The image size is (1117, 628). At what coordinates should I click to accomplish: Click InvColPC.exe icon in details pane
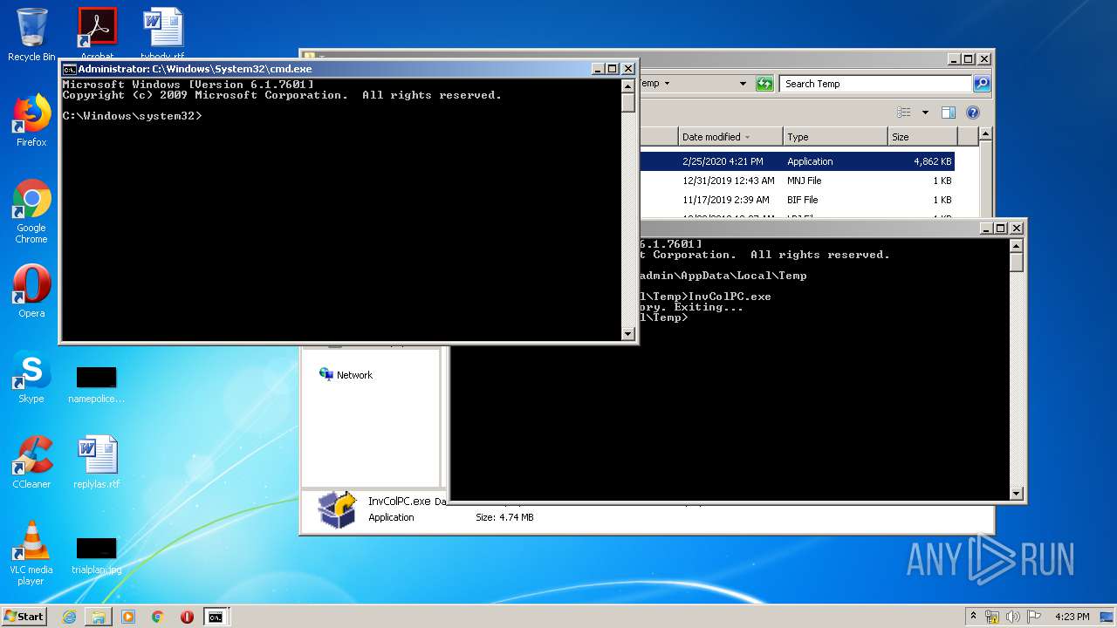click(x=337, y=509)
